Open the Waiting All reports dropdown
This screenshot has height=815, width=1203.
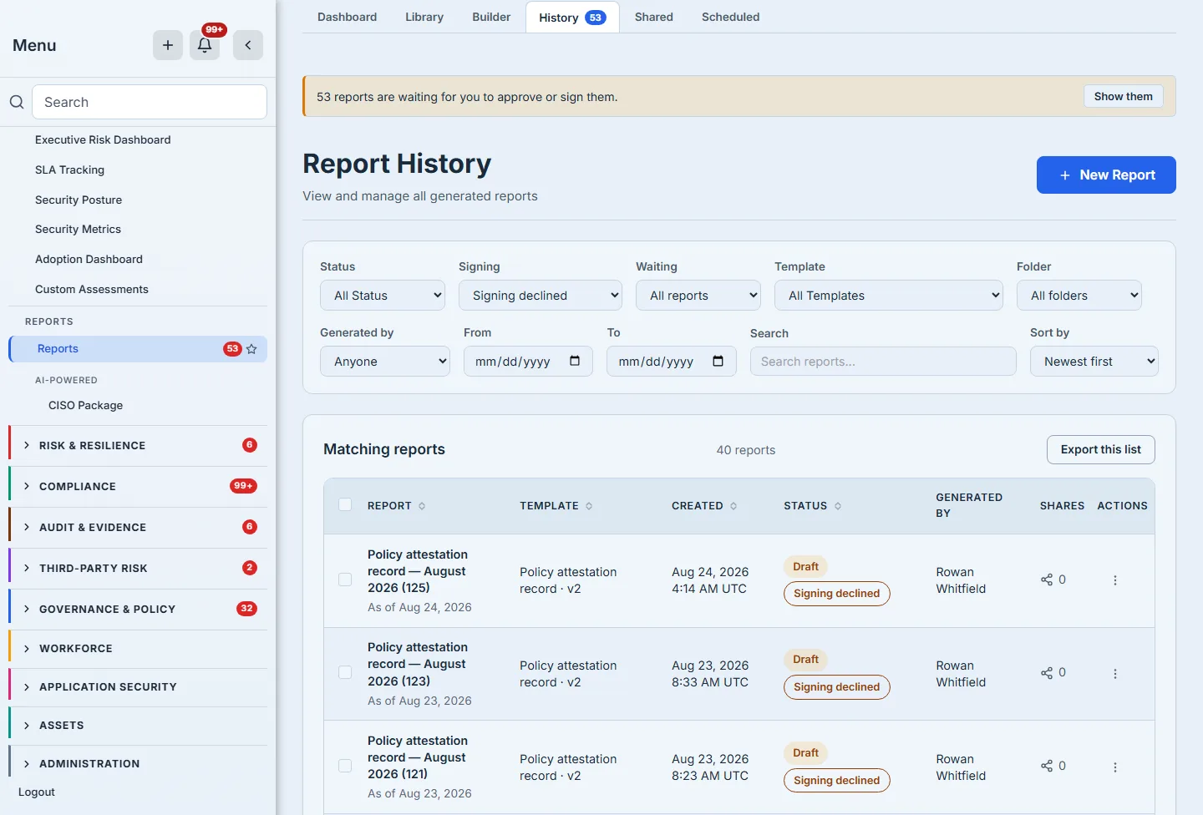(698, 296)
